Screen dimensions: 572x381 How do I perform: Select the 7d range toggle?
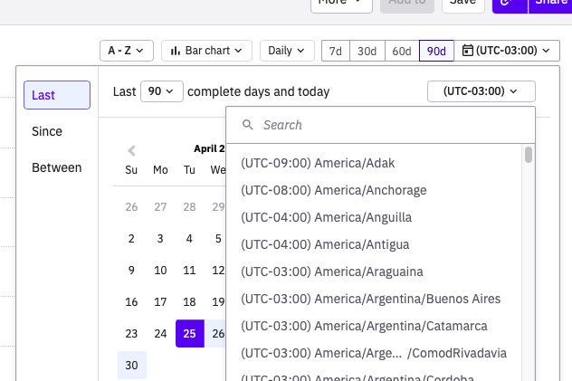[336, 51]
